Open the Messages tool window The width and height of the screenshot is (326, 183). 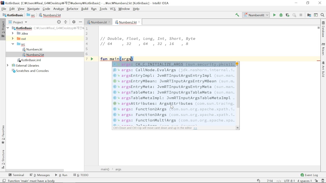pos(40,175)
